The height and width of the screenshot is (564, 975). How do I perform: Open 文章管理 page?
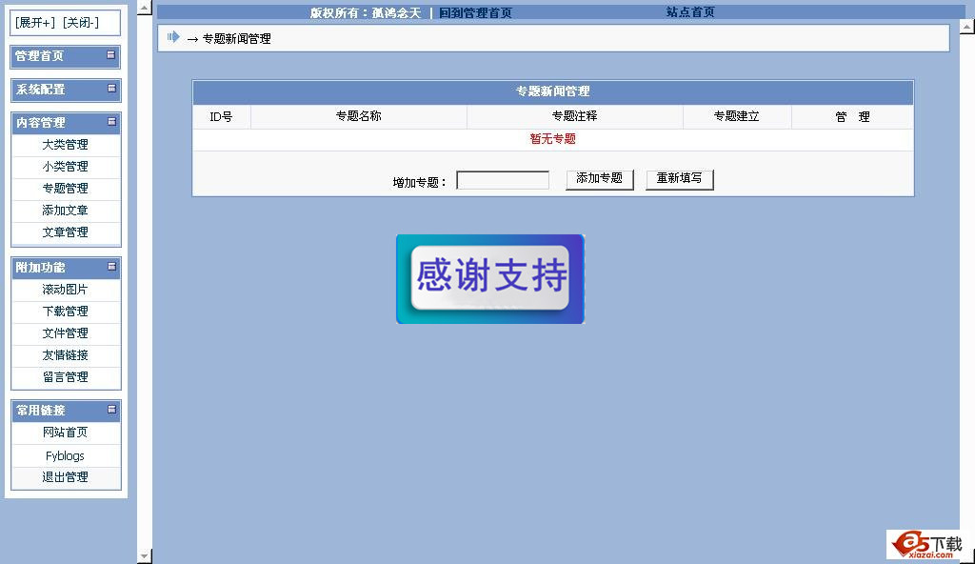[x=66, y=232]
